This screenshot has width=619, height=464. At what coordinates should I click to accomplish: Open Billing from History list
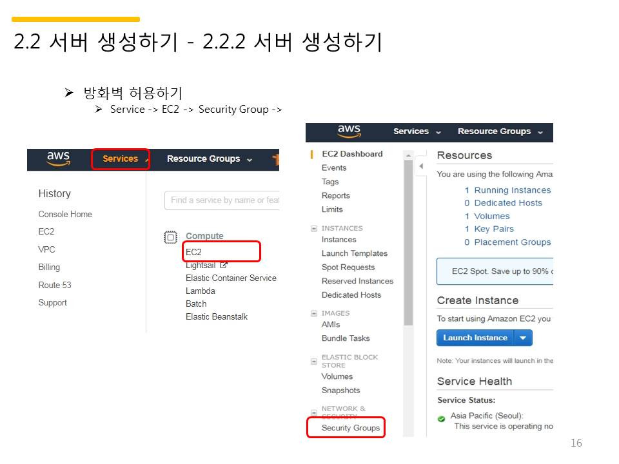(49, 267)
